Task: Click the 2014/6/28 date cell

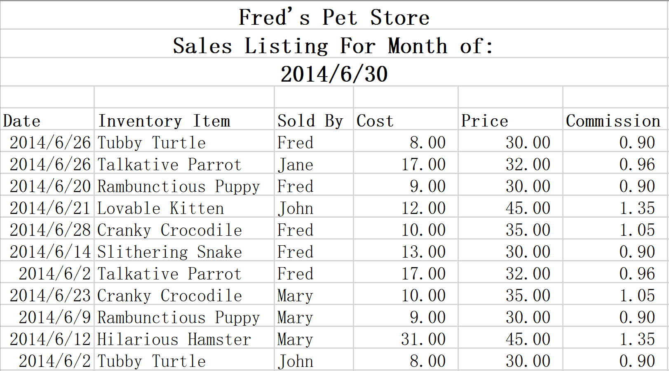Action: click(x=47, y=228)
